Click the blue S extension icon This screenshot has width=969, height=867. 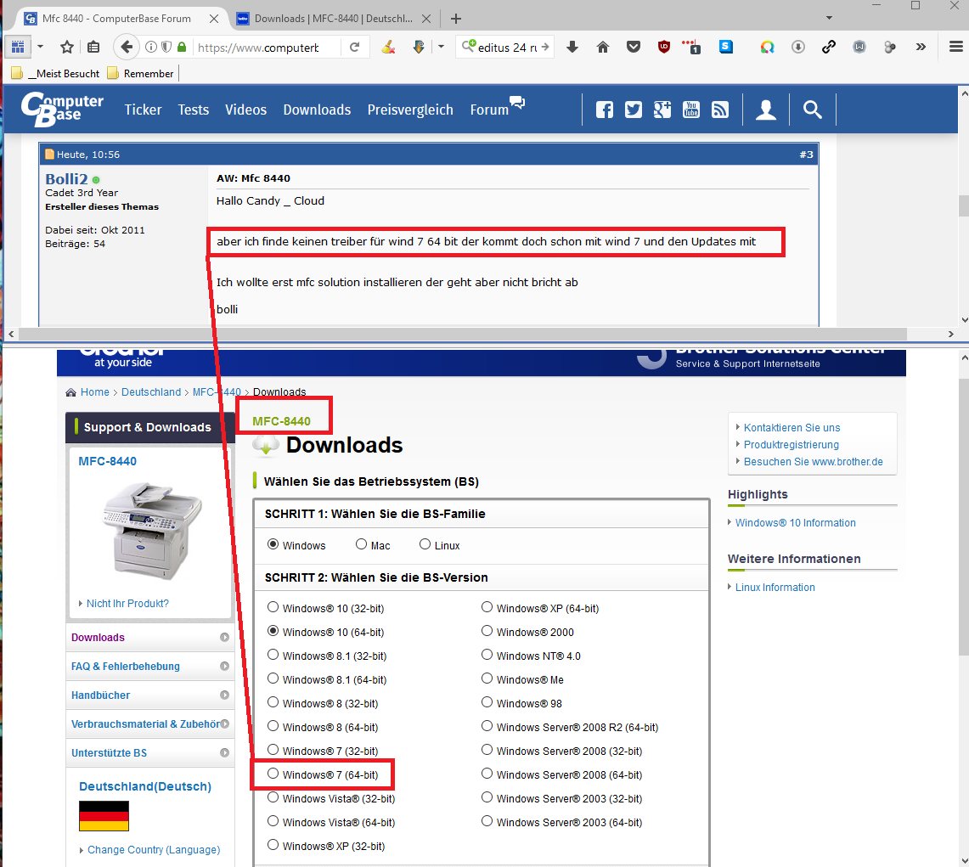pos(726,47)
